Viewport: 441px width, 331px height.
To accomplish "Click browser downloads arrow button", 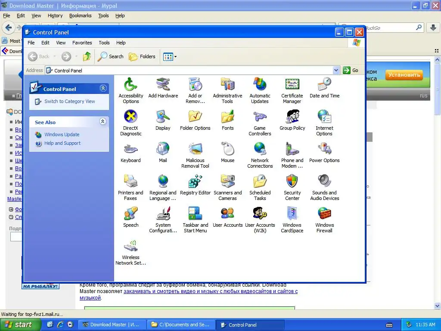I will point(433,28).
